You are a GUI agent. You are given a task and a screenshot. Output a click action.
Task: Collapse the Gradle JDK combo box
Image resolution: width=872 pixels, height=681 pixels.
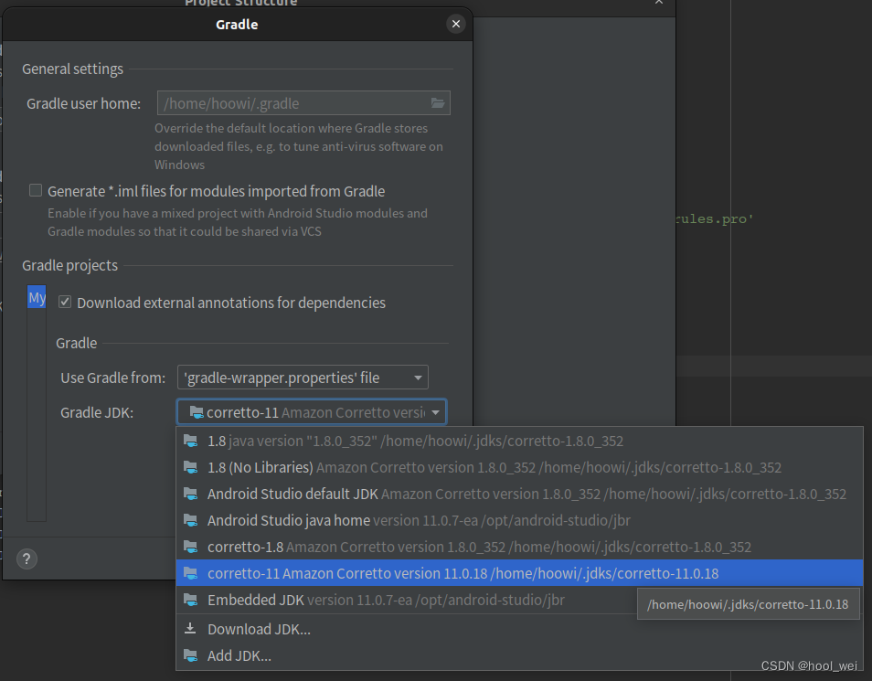point(435,412)
